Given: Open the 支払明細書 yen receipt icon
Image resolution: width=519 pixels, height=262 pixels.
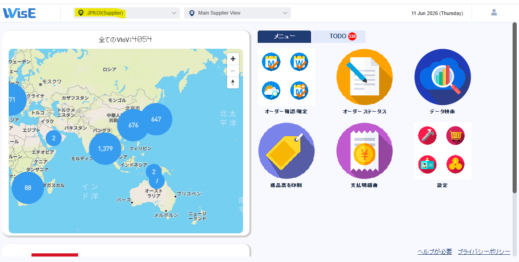Looking at the screenshot, I should [x=365, y=151].
